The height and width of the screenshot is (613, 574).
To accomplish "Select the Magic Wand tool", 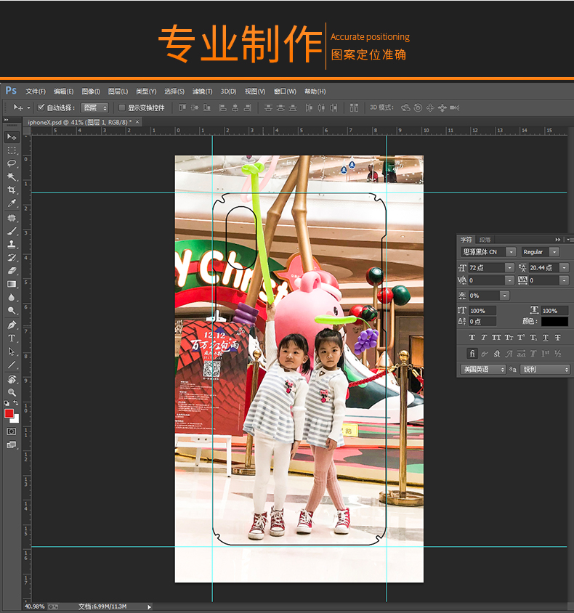I will click(12, 176).
